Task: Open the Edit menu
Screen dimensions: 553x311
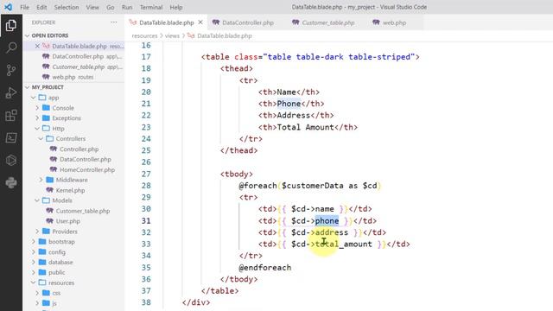Action: [x=41, y=7]
